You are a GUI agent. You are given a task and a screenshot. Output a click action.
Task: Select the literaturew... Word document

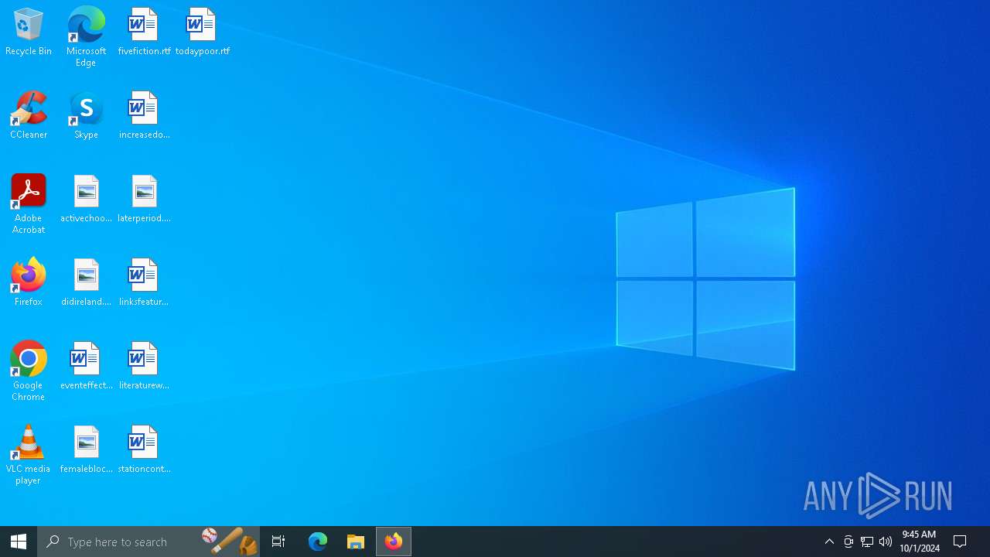tap(144, 366)
